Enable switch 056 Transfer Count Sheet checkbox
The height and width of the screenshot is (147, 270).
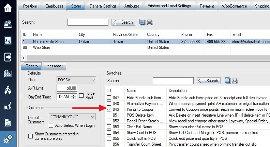click(x=109, y=144)
